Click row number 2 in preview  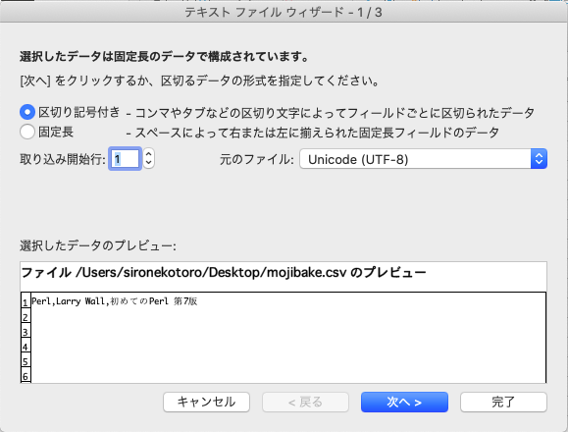pyautogui.click(x=26, y=317)
